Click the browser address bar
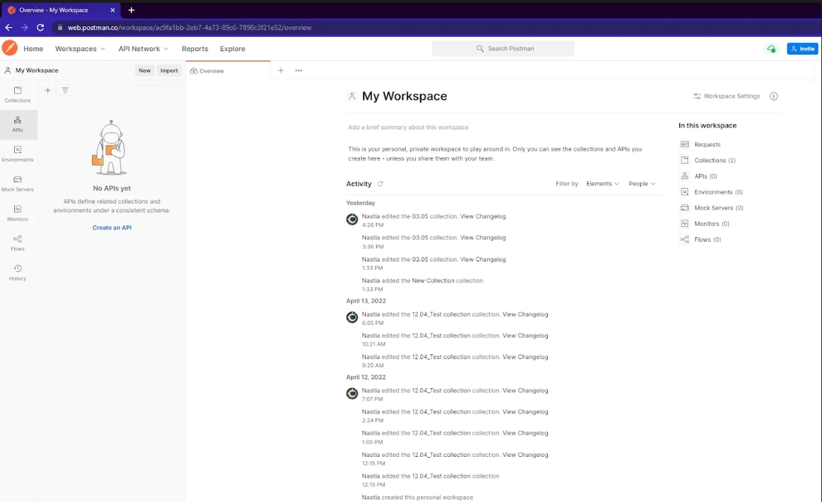 point(431,28)
